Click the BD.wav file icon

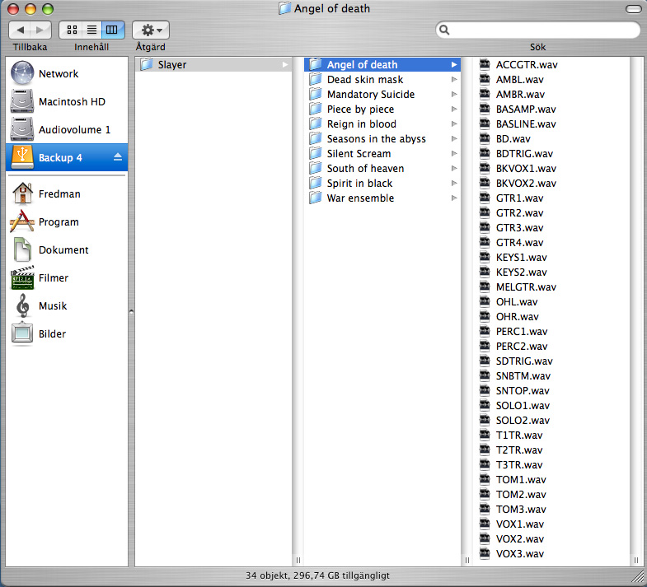(x=485, y=138)
